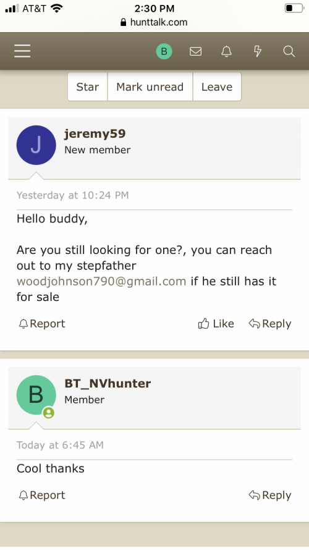The image size is (309, 550).
Task: Click the thumbs-up Like on jeremy59's message
Action: click(216, 323)
